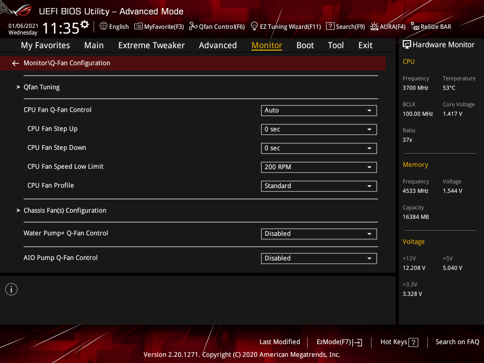Switch to the Main tab
484x363 pixels.
pyautogui.click(x=94, y=45)
